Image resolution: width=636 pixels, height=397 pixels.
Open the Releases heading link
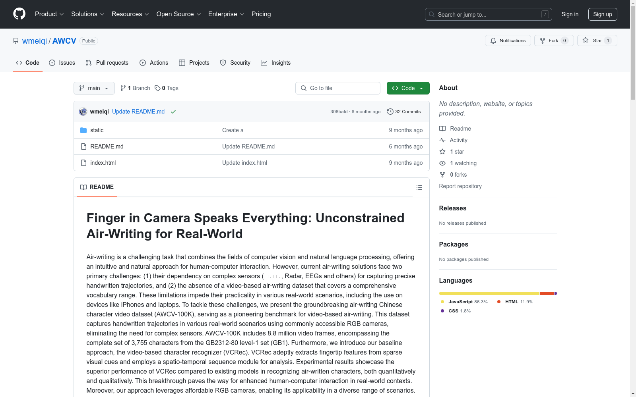coord(453,208)
